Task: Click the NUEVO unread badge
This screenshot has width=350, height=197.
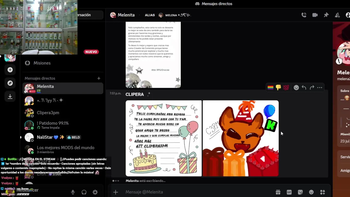Action: (x=91, y=52)
